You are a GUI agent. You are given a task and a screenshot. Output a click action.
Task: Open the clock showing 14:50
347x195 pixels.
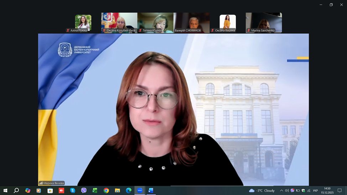click(327, 190)
